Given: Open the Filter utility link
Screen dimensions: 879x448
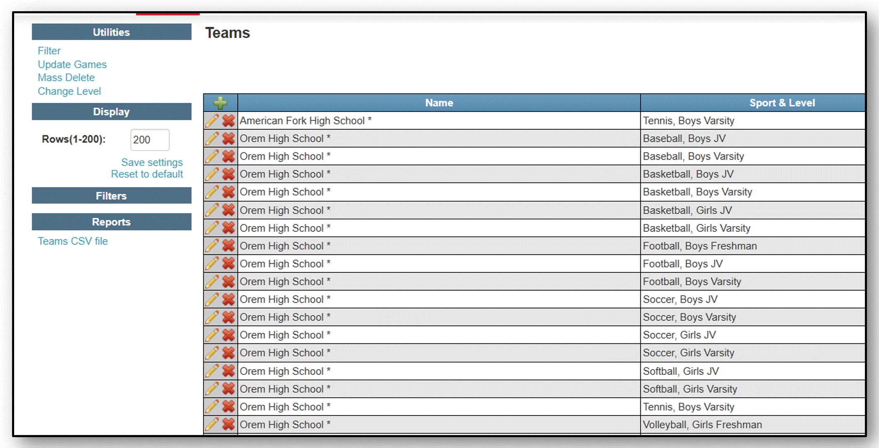Looking at the screenshot, I should click(49, 51).
